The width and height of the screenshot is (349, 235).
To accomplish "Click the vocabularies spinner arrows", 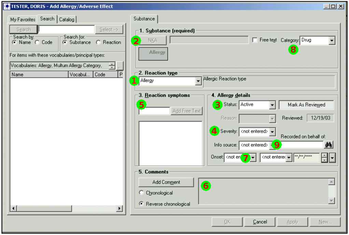I will point(112,66).
